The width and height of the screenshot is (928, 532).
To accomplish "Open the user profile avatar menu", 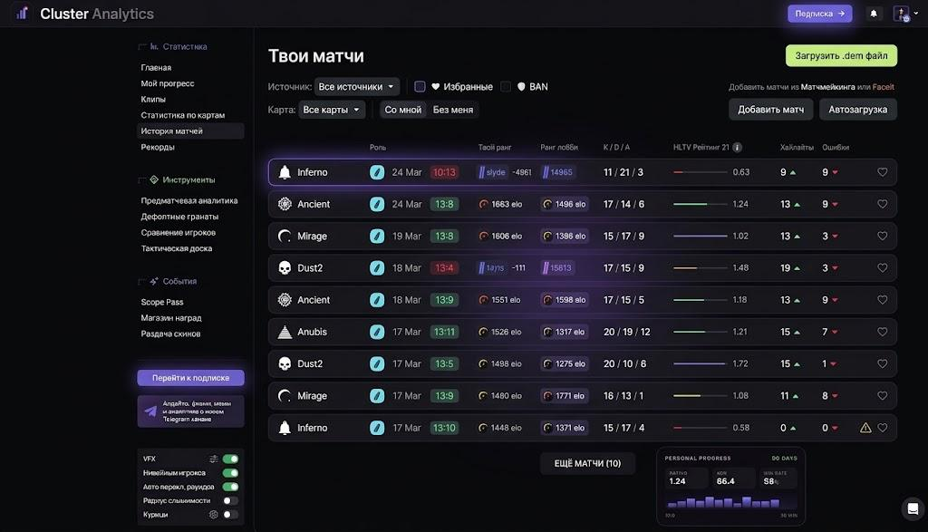I will coord(902,13).
